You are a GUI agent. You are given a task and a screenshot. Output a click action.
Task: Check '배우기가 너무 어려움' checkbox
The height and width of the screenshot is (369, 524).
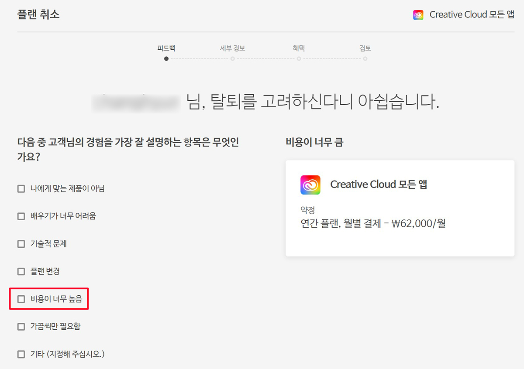[x=21, y=216]
